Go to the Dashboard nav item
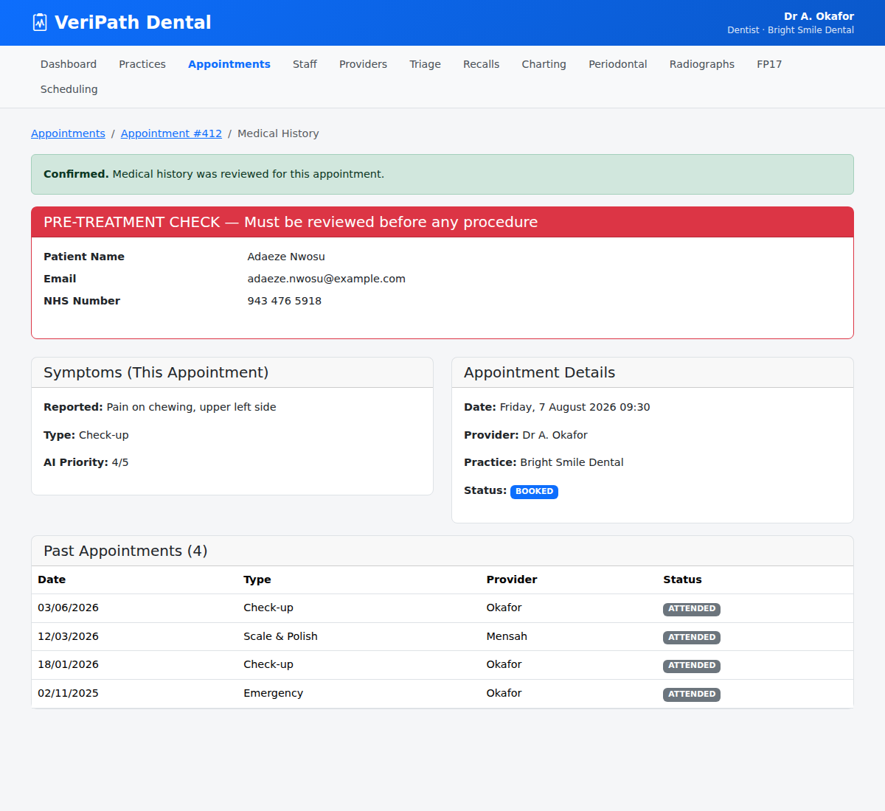This screenshot has height=811, width=885. coord(69,64)
